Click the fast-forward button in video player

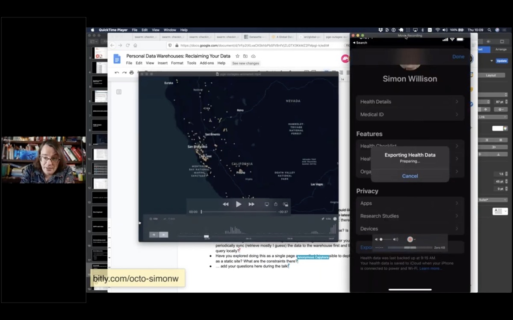(x=251, y=204)
